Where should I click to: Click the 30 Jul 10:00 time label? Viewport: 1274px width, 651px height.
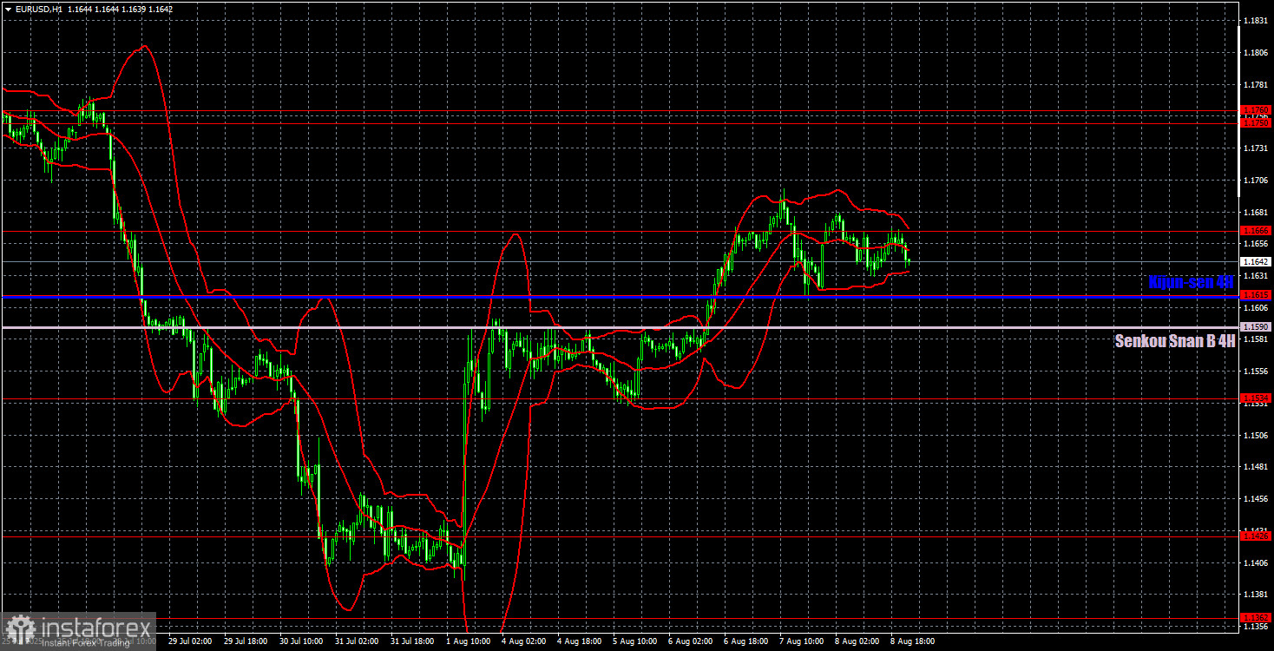(300, 641)
